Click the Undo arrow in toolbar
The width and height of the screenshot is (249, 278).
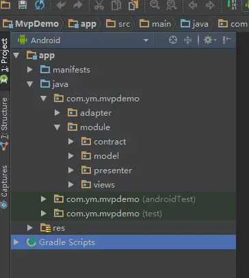pos(61,5)
